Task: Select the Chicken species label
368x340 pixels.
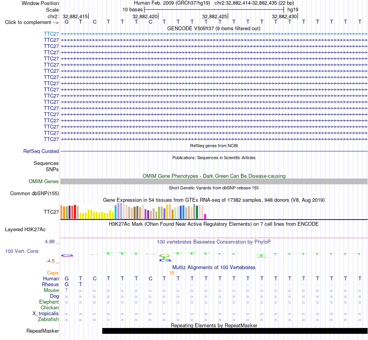Action: pos(50,307)
